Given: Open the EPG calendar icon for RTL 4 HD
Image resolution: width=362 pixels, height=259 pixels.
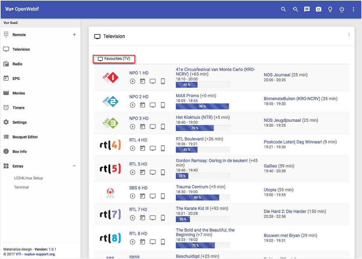Looking at the screenshot, I should [x=142, y=148].
